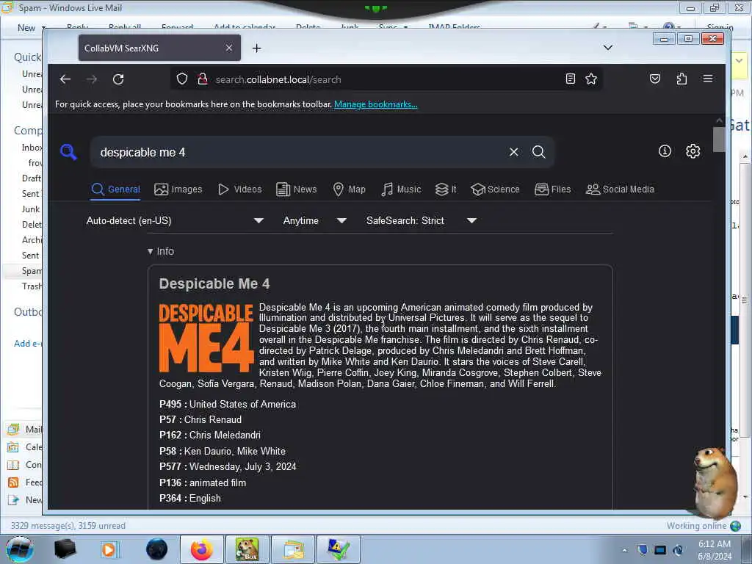This screenshot has height=564, width=752.
Task: Open the Firefox hamburger application menu
Action: click(708, 79)
